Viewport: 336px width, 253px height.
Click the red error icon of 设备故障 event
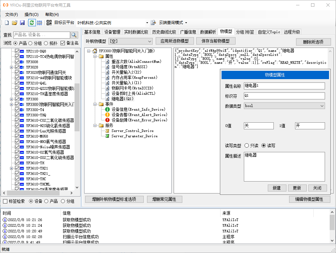pos(107,120)
